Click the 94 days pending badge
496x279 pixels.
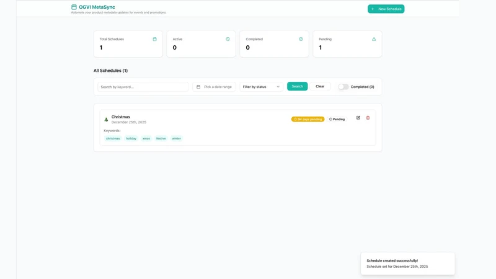(308, 119)
